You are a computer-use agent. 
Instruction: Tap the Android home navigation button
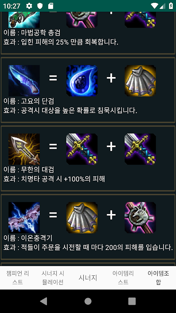(x=88, y=301)
